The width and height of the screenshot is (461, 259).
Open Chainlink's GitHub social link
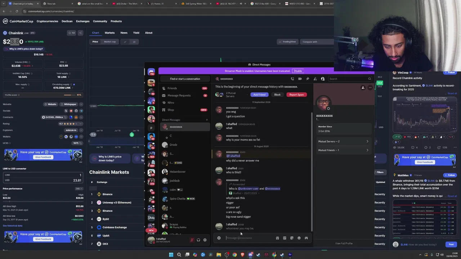pyautogui.click(x=76, y=111)
